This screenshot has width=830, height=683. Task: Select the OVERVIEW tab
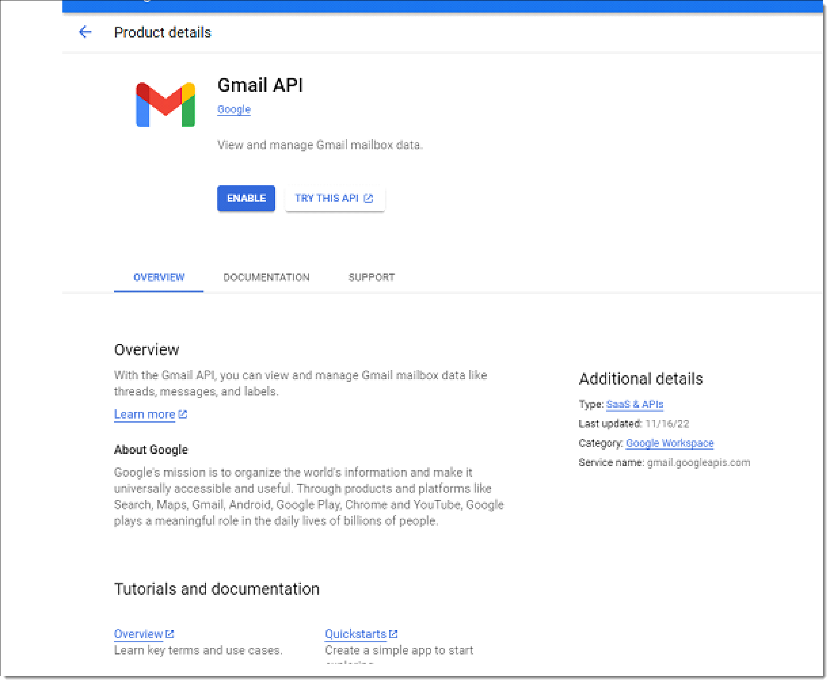click(159, 277)
